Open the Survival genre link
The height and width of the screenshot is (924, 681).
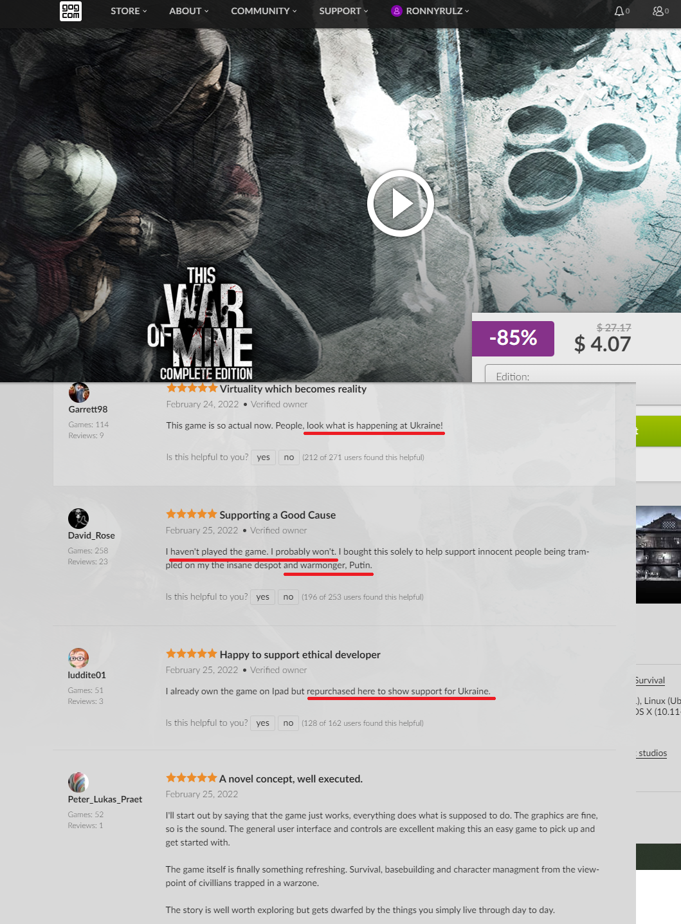650,680
